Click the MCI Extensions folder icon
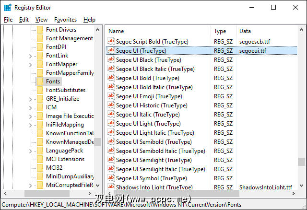The image size is (307, 210). 40,159
